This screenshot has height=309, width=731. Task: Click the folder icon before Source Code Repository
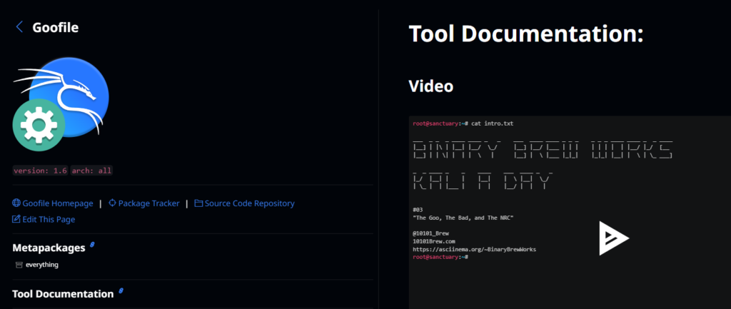pyautogui.click(x=198, y=203)
